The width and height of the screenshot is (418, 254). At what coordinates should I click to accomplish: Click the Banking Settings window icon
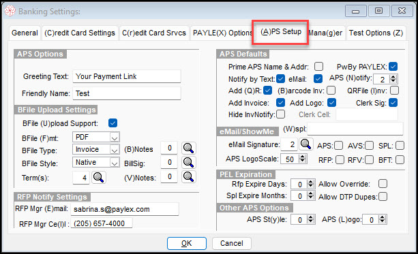coord(10,11)
